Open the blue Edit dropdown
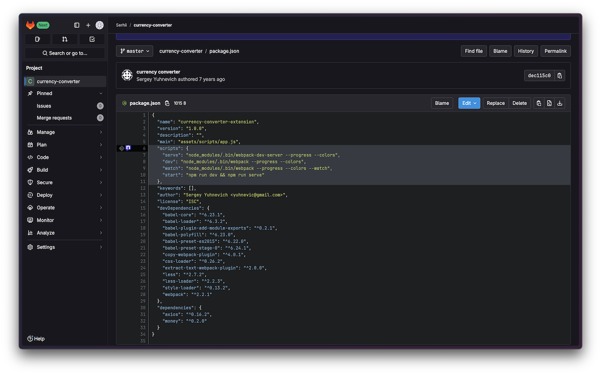Screen dimensions: 601x375 [469, 103]
